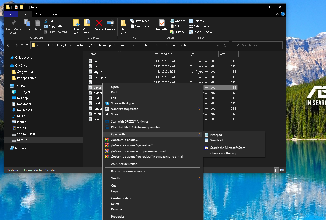
Task: Refresh the current folder view
Action: 225,45
